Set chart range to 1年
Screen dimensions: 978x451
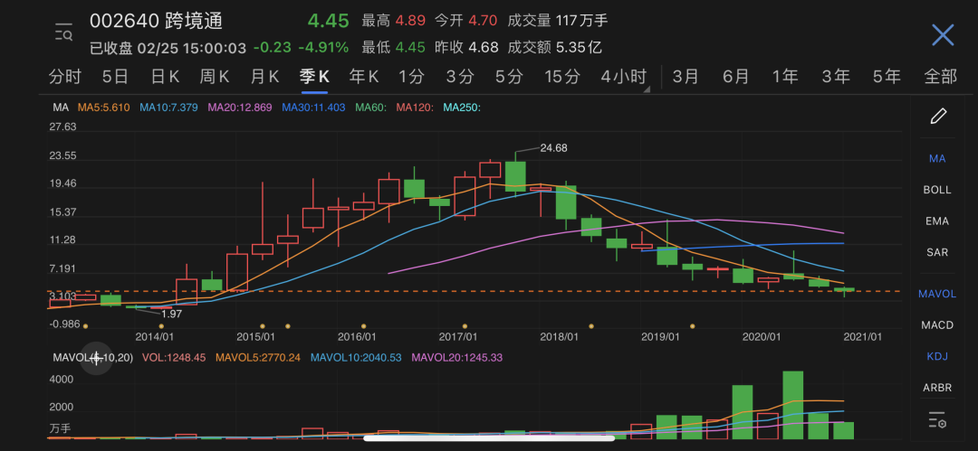[x=784, y=77]
